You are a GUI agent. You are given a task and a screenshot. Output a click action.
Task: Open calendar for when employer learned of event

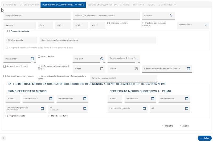tap(188, 69)
